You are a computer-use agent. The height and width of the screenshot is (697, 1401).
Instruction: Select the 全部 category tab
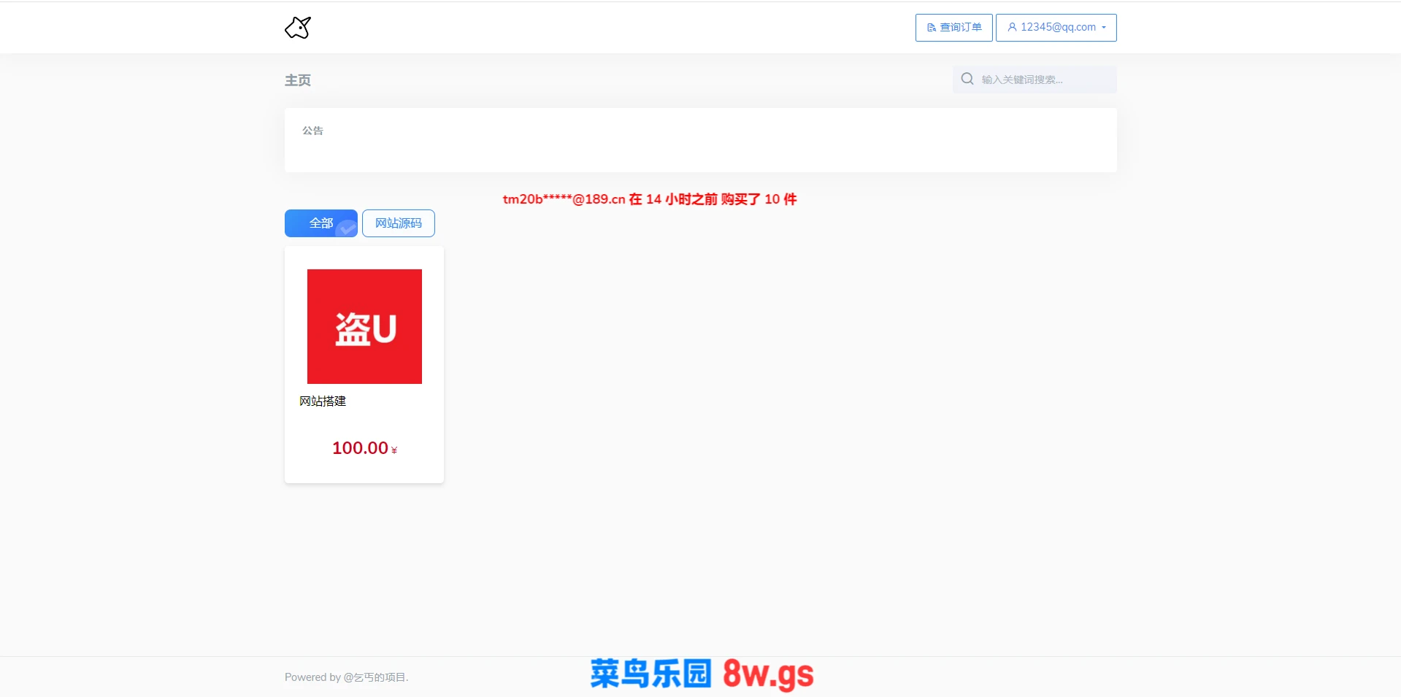[321, 223]
